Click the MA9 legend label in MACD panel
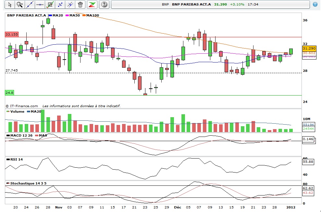321x212 pixels. [43, 135]
